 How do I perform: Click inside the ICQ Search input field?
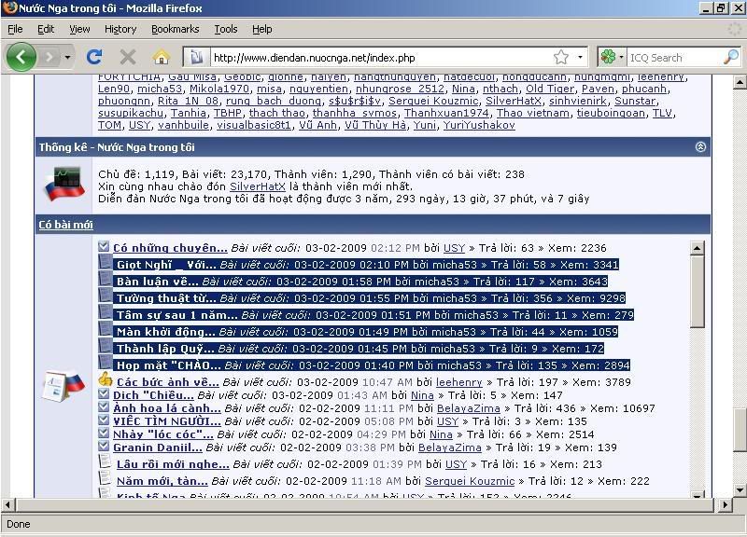coord(672,57)
